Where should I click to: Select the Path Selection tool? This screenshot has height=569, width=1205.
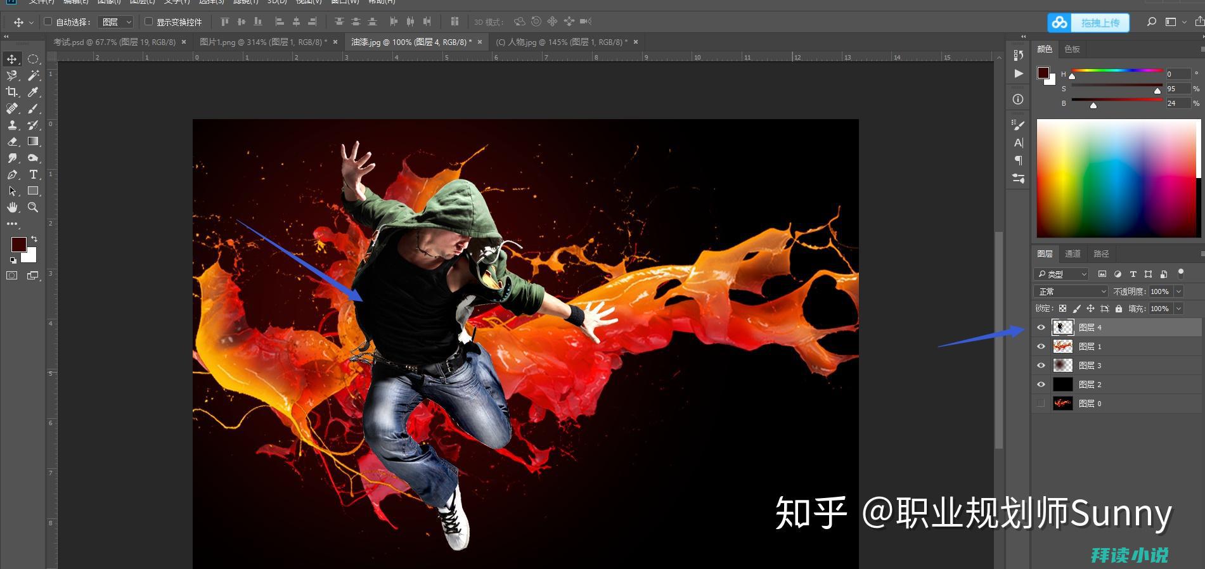coord(12,191)
